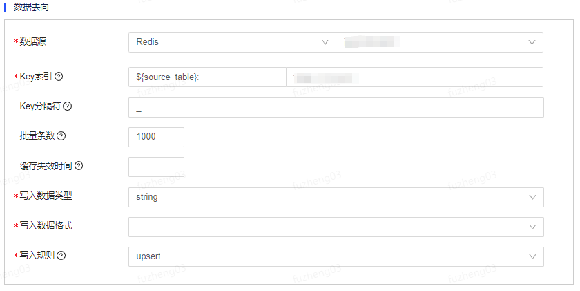Screen dimensions: 580x291
Task: Click help icon beside Key分隔符
Action: click(68, 106)
